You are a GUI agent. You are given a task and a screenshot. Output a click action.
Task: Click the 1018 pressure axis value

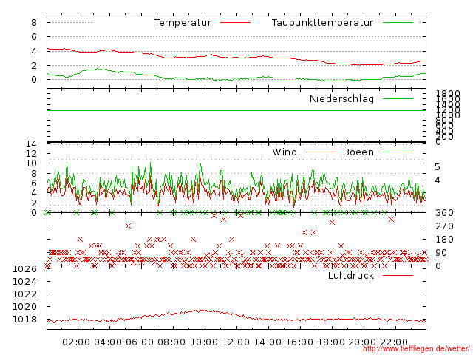(x=24, y=319)
